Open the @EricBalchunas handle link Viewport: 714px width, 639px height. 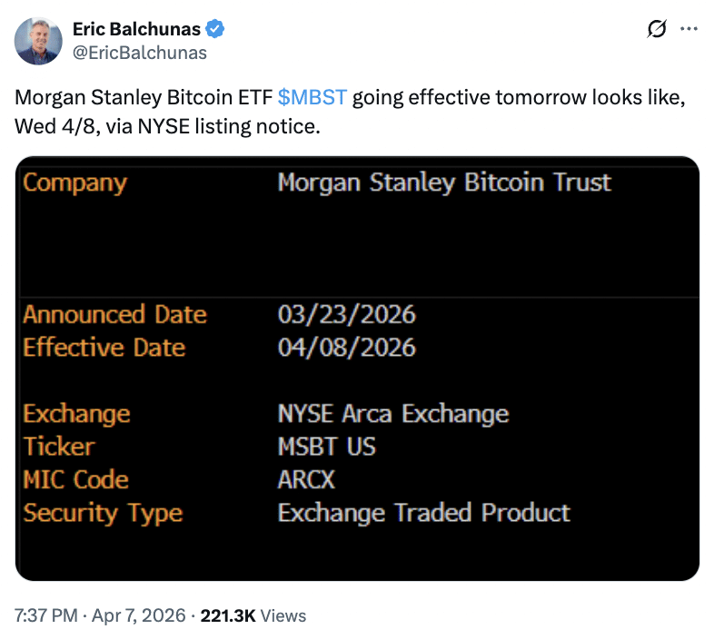coord(139,53)
